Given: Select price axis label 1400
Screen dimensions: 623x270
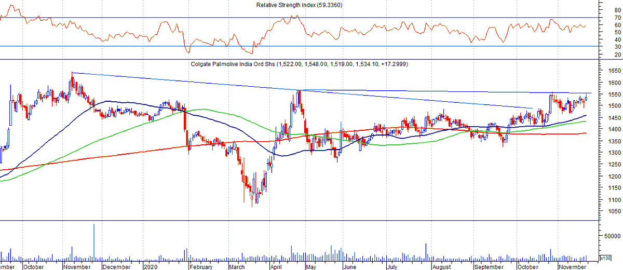Looking at the screenshot, I should pyautogui.click(x=615, y=129).
